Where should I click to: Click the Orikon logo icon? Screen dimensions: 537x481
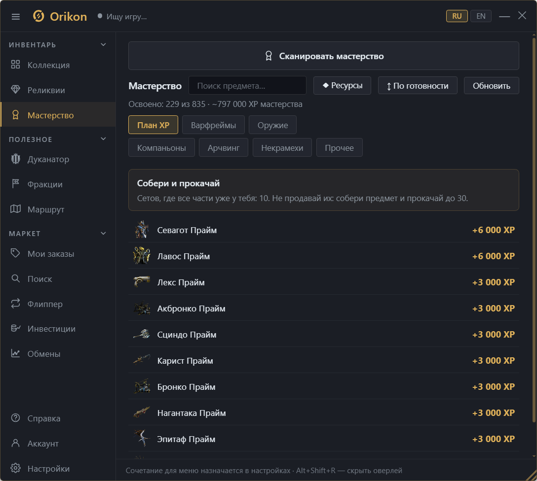pyautogui.click(x=38, y=16)
